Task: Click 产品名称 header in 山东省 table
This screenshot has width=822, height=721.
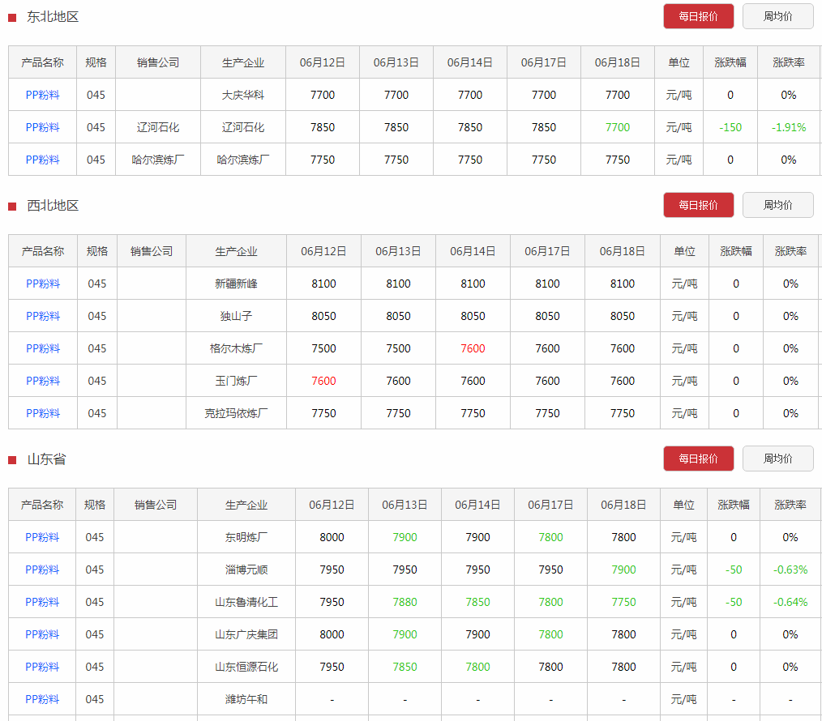Action: [42, 505]
